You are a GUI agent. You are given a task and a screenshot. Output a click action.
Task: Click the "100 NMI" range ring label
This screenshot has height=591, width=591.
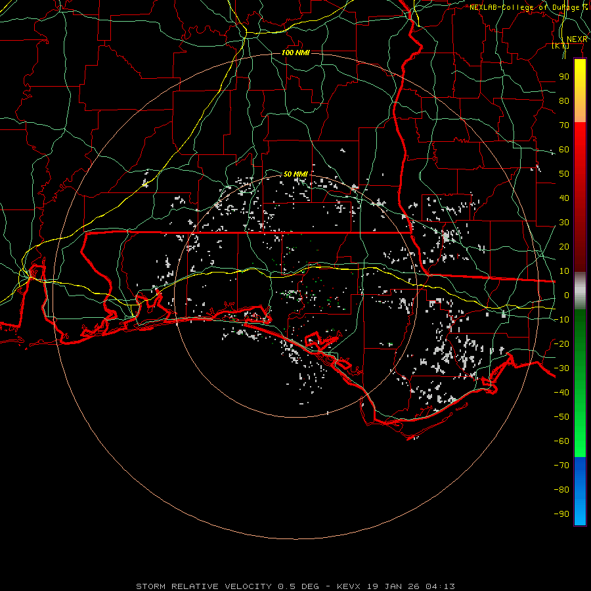(296, 53)
